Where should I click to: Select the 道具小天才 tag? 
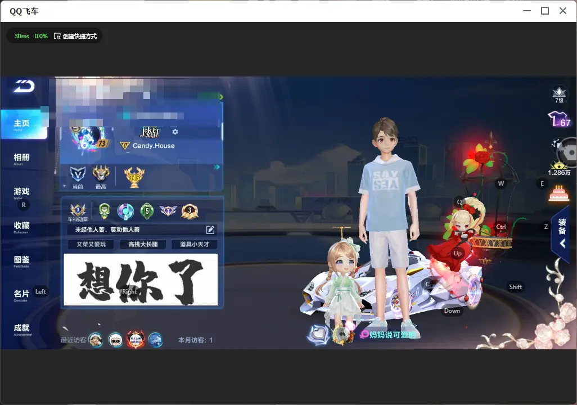click(x=194, y=245)
